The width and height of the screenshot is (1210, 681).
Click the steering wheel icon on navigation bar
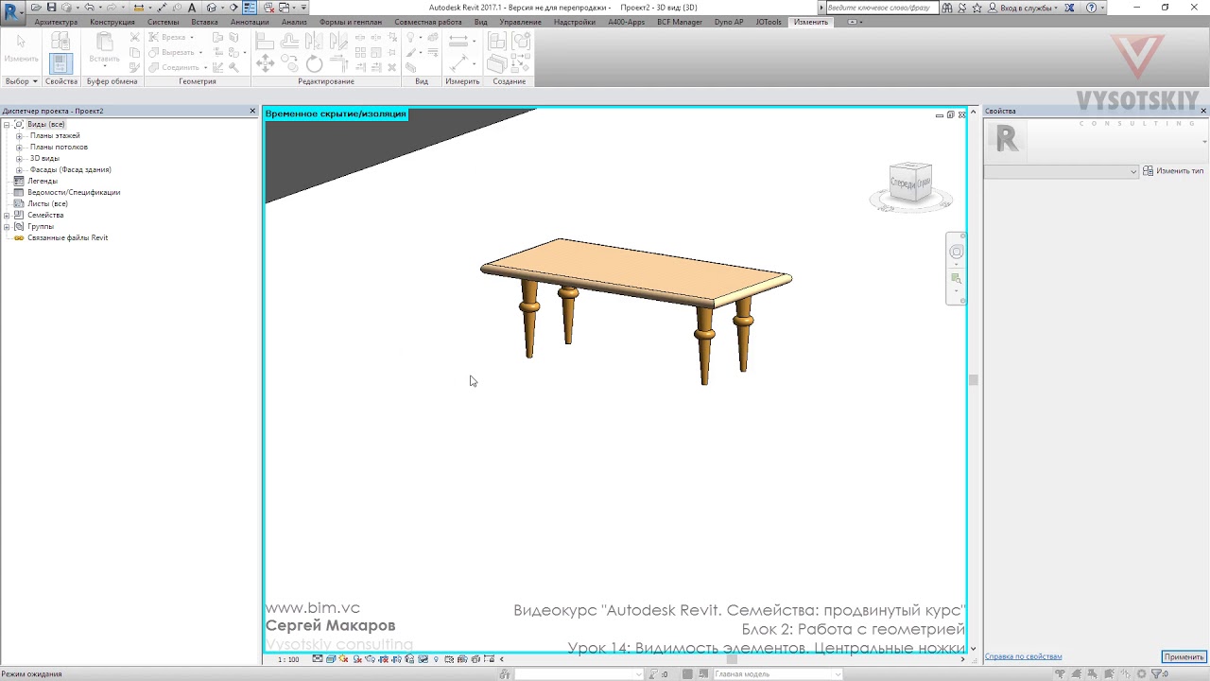coord(957,252)
